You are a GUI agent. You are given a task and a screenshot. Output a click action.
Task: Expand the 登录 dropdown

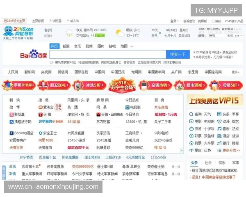tap(175, 21)
